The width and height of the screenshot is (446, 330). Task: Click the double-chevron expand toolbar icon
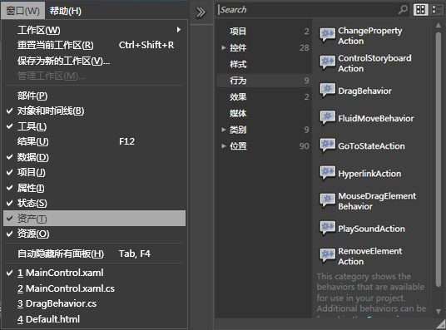click(x=201, y=12)
